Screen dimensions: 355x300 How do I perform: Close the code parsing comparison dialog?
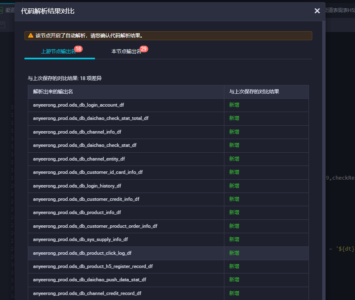[x=317, y=11]
